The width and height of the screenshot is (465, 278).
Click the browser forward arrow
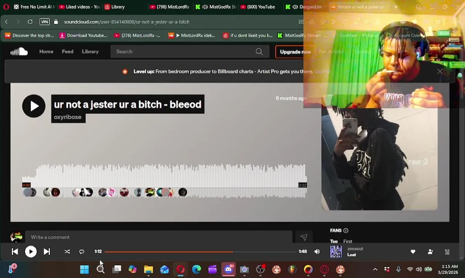18,22
